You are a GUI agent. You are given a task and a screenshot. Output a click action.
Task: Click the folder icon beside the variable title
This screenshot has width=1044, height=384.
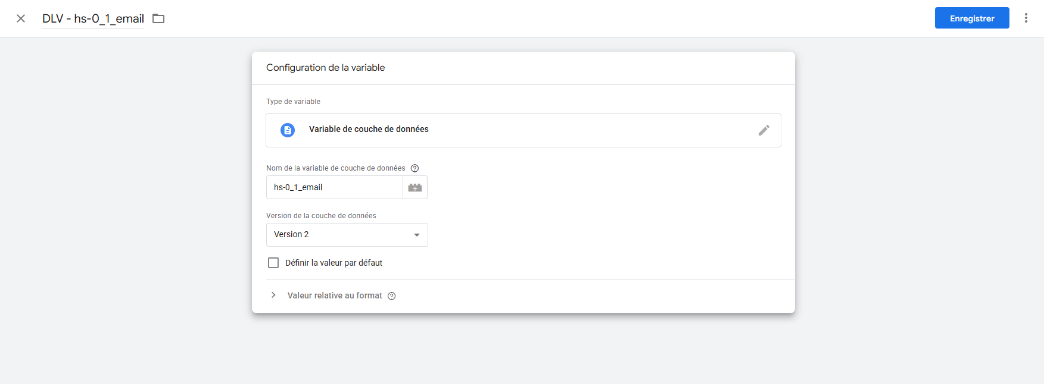[x=158, y=18]
